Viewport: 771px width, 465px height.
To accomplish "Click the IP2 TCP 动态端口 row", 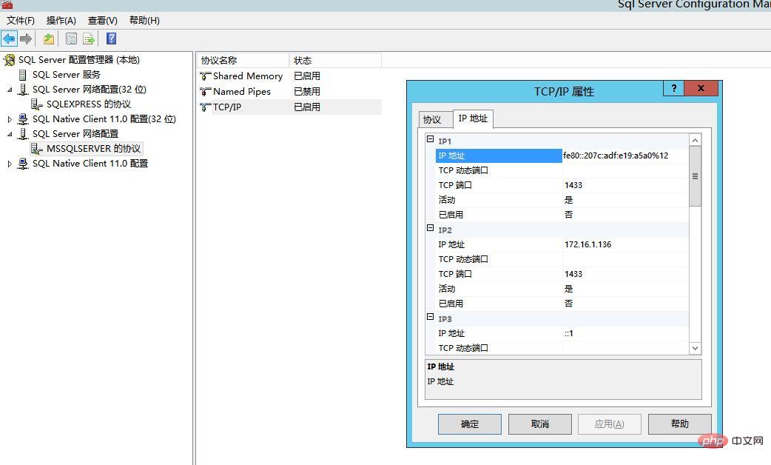I will [562, 259].
